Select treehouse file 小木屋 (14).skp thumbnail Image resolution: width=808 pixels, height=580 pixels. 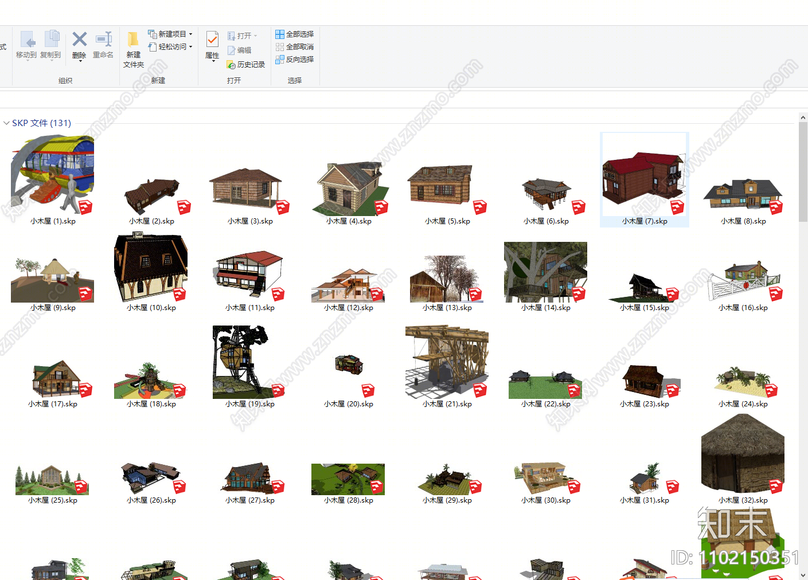(x=545, y=272)
